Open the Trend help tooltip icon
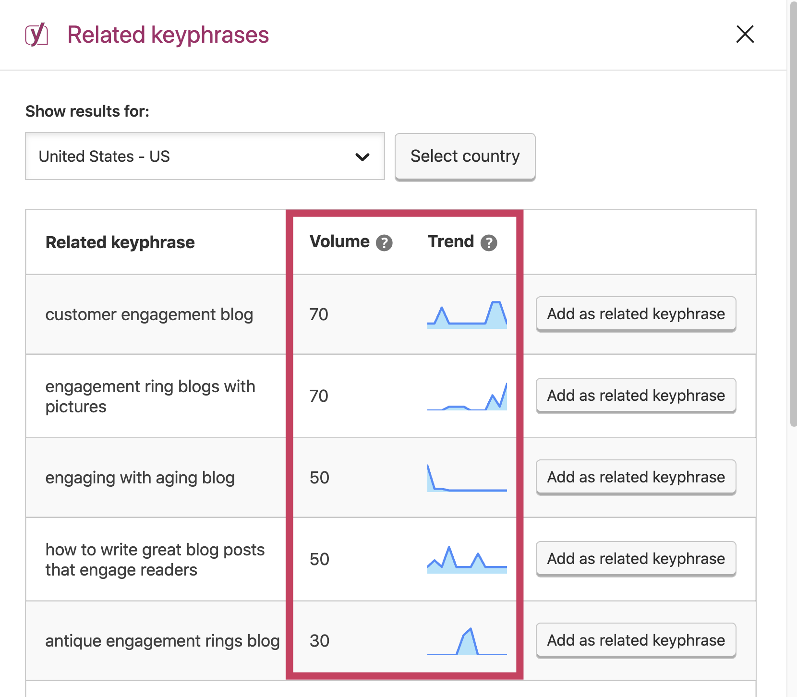797x697 pixels. pos(490,243)
